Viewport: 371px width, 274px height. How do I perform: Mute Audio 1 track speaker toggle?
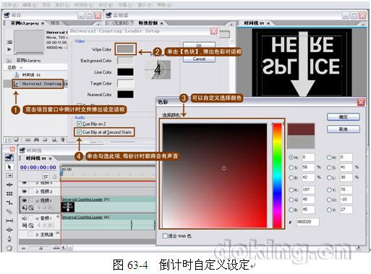(25, 218)
